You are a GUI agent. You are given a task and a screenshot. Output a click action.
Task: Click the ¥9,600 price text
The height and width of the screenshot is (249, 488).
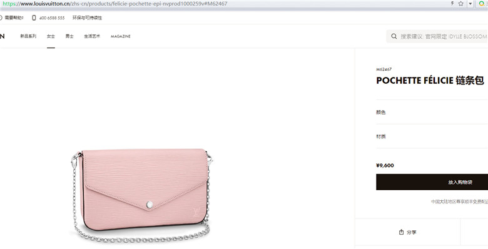385,165
